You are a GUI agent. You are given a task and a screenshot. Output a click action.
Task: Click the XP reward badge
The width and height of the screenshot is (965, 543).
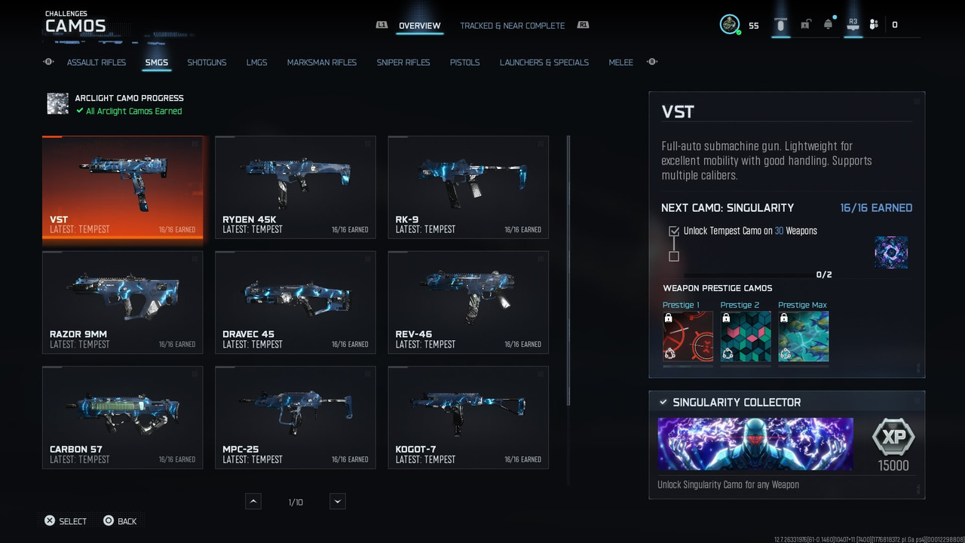[x=893, y=437]
